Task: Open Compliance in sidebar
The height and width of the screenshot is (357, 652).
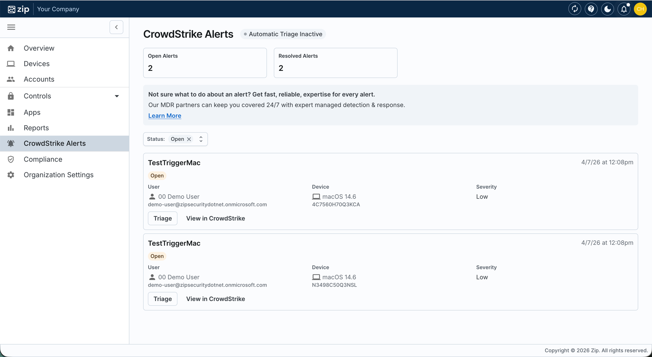Action: coord(64,159)
